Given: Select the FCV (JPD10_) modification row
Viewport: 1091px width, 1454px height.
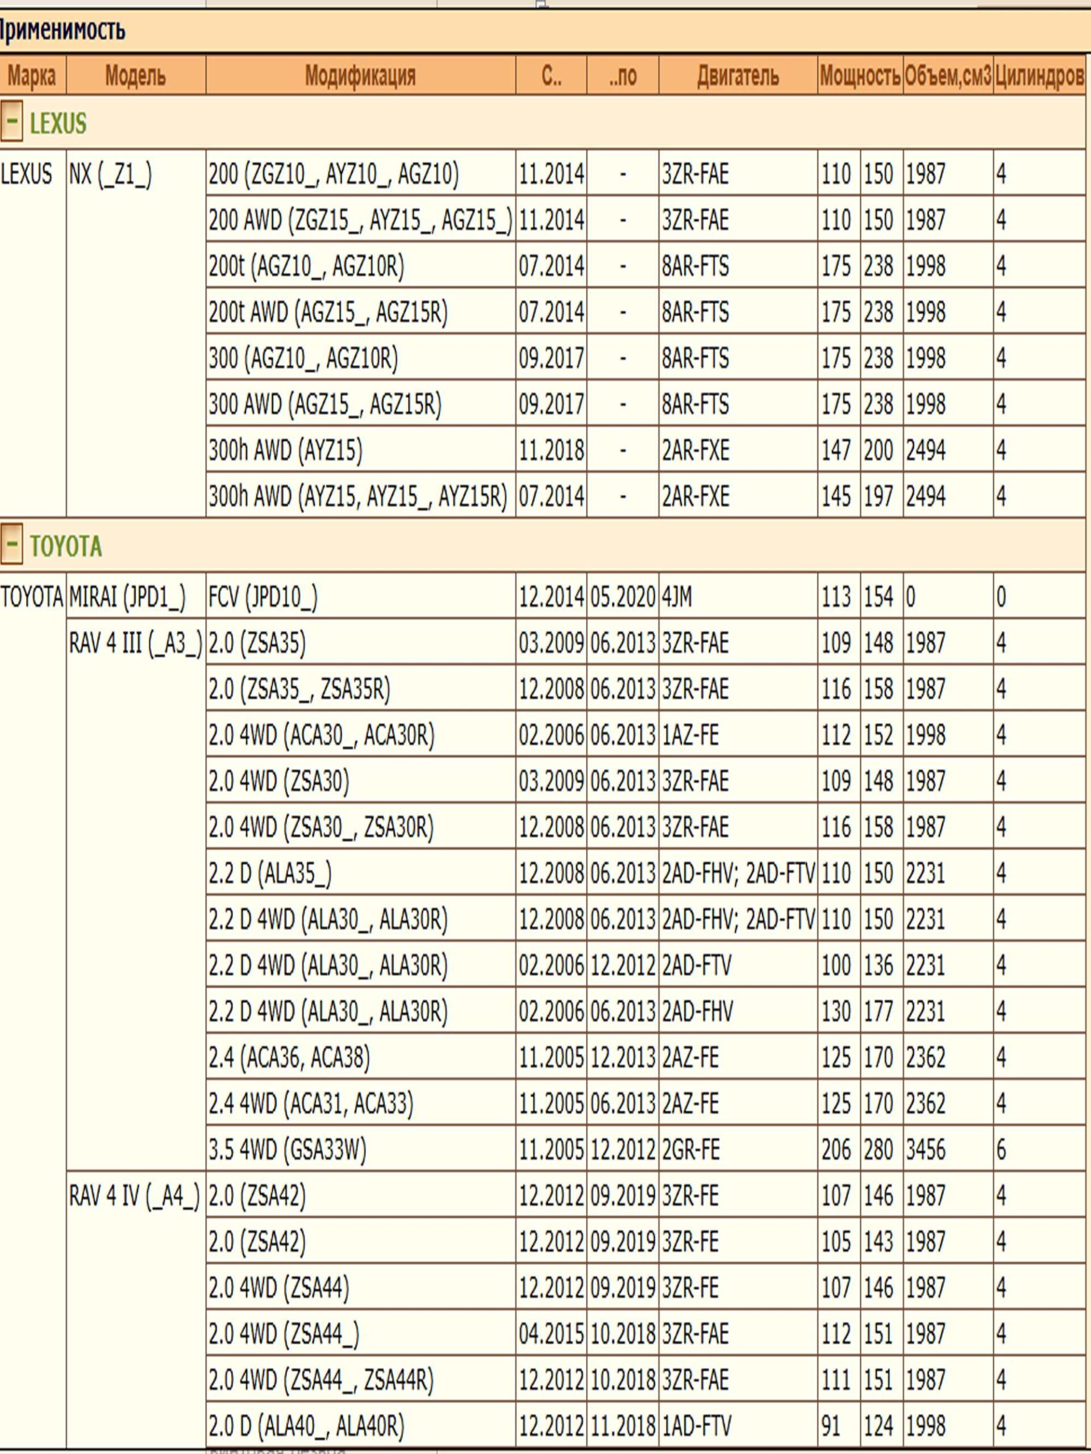Looking at the screenshot, I should click(263, 597).
